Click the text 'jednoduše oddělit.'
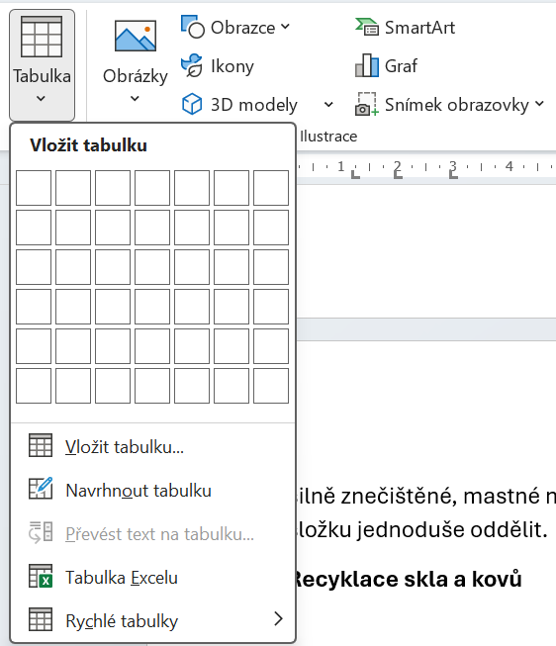556x646 pixels. tap(452, 529)
